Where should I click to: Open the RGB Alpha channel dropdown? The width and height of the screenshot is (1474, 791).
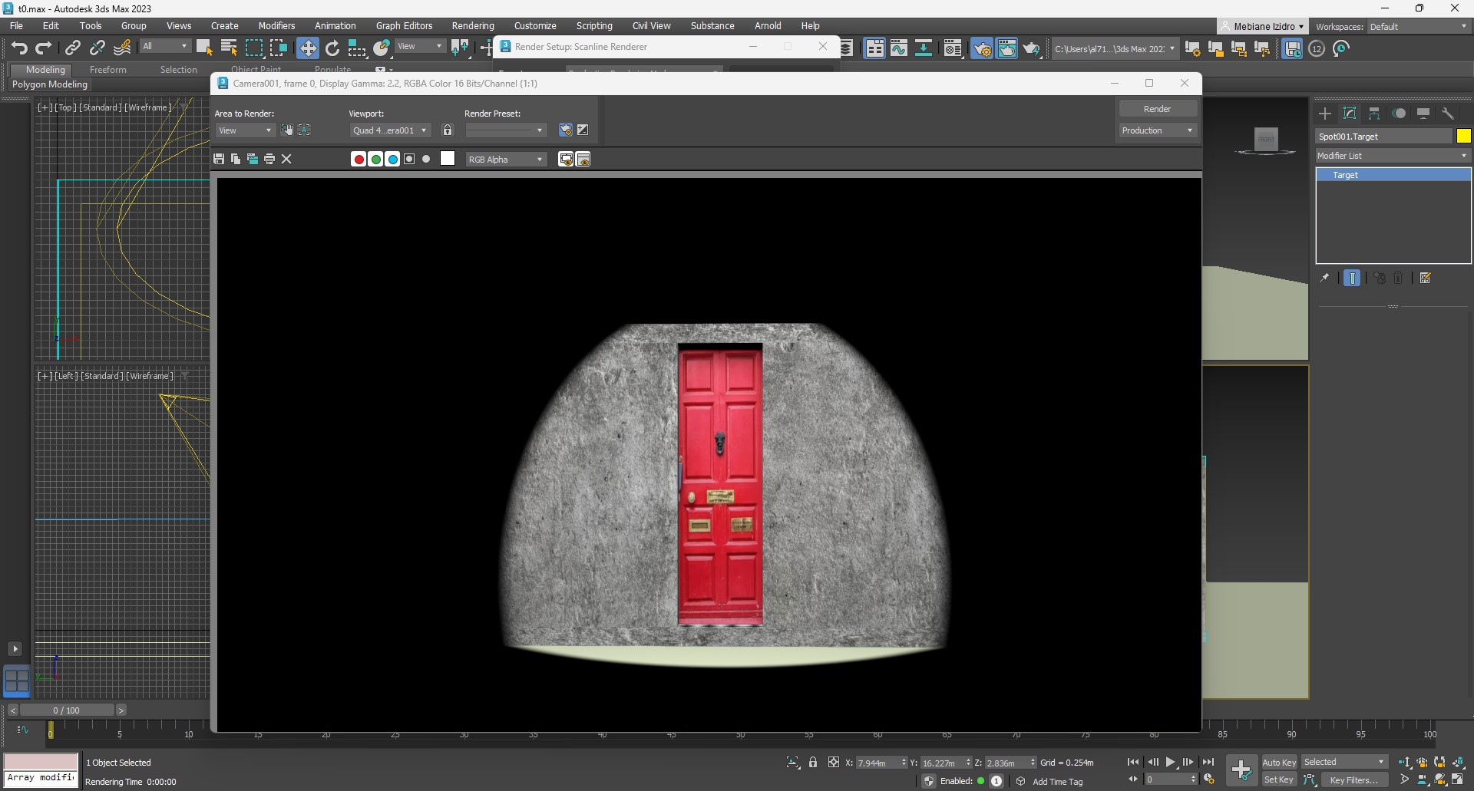[505, 160]
